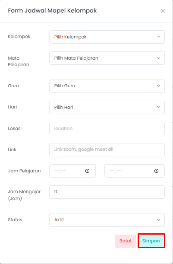This screenshot has width=173, height=264.
Task: Click the chevron arrow in Status field
Action: [x=158, y=220]
